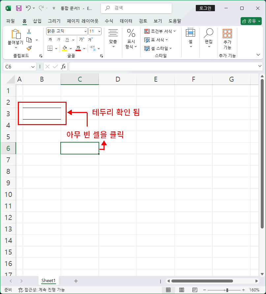
Task: Apply yellow fill color
Action: pos(65,48)
